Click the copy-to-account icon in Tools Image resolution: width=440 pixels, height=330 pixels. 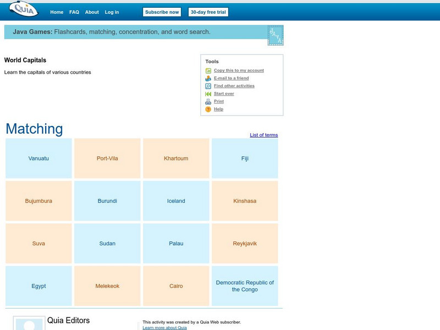208,71
